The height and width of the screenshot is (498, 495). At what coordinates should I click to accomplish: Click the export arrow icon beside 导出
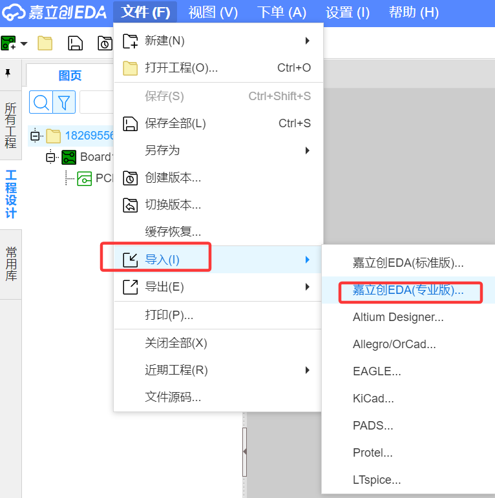point(130,287)
